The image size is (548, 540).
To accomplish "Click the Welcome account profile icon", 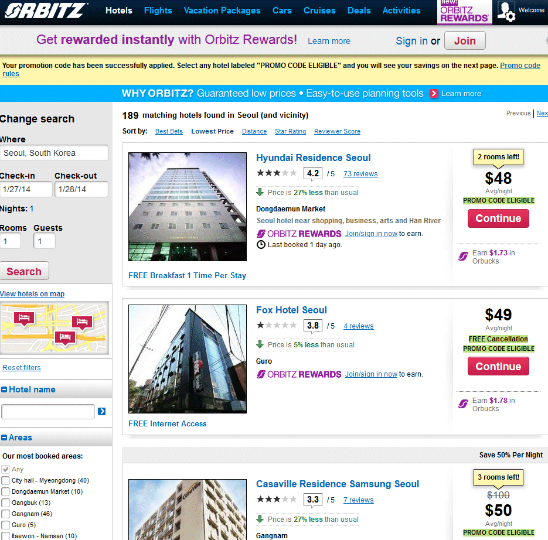I will pyautogui.click(x=506, y=11).
